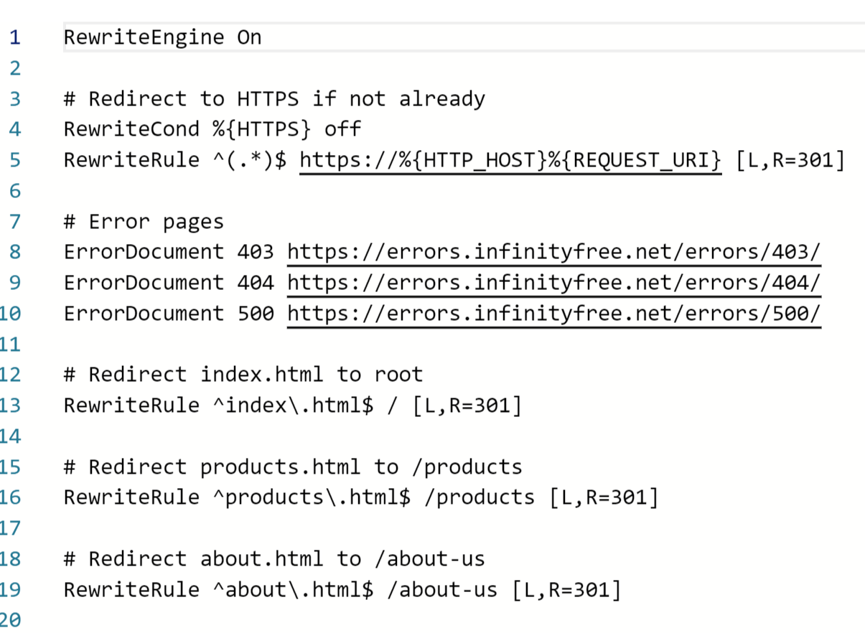Click line number 16 in gutter
Image resolution: width=865 pixels, height=633 pixels.
(10, 498)
